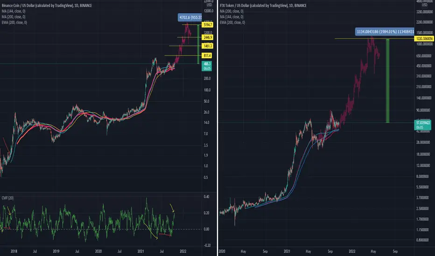Click the 2.5000000 FTX price axis value

click(423, 209)
